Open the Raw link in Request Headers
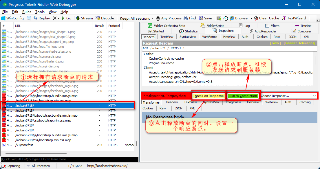320x169 pixels. tap(275, 43)
